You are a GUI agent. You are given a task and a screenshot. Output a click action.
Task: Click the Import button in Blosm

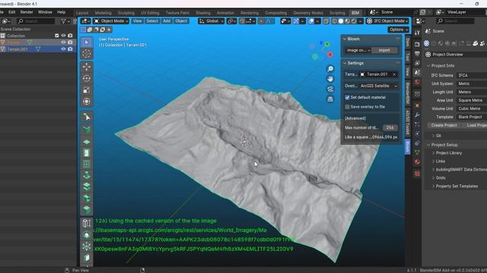384,50
